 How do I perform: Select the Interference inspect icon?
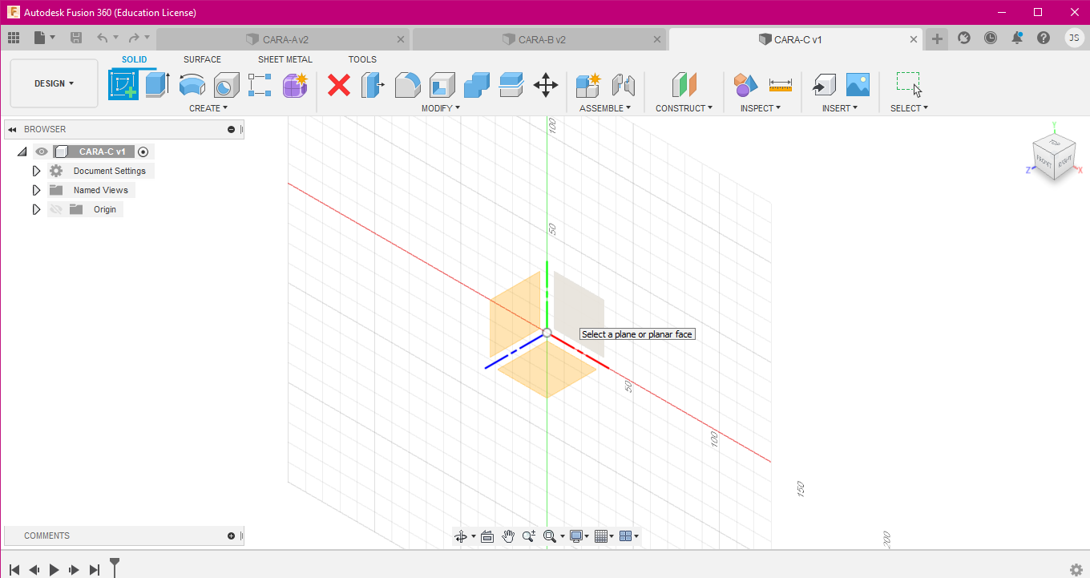coord(745,84)
